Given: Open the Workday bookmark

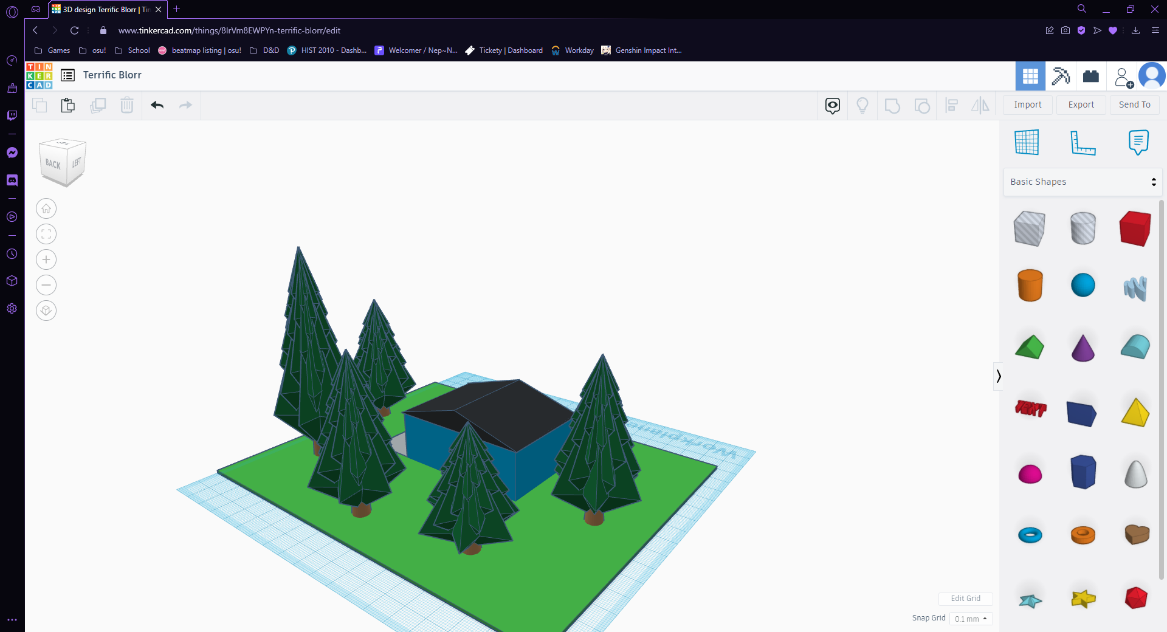Looking at the screenshot, I should click(573, 50).
